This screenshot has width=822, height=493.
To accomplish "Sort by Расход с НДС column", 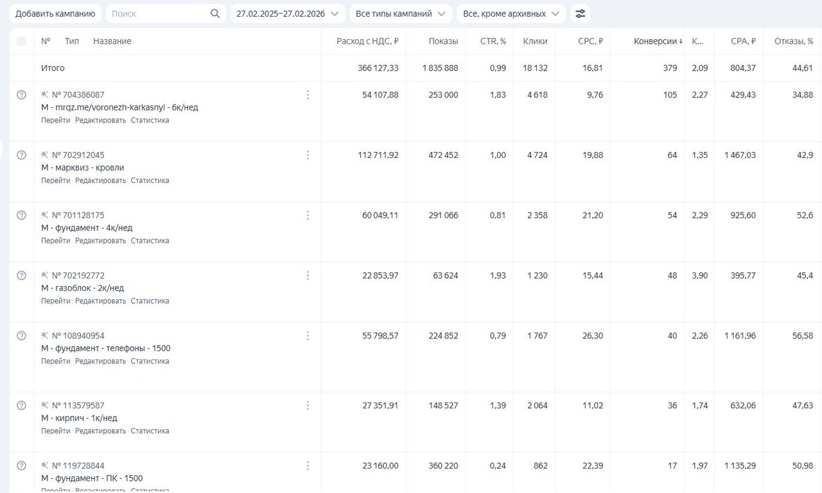I will click(x=367, y=41).
